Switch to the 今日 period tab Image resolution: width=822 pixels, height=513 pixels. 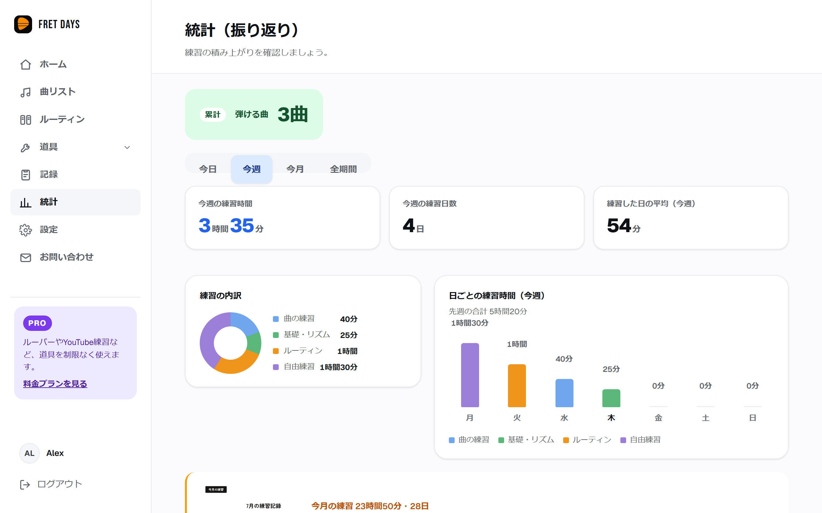tap(208, 169)
